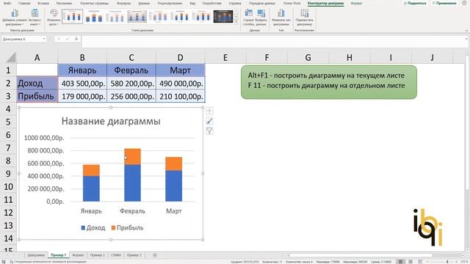Image resolution: width=470 pixels, height=264 pixels.
Task: Open the Главная ribbon tab
Action: 24,3
